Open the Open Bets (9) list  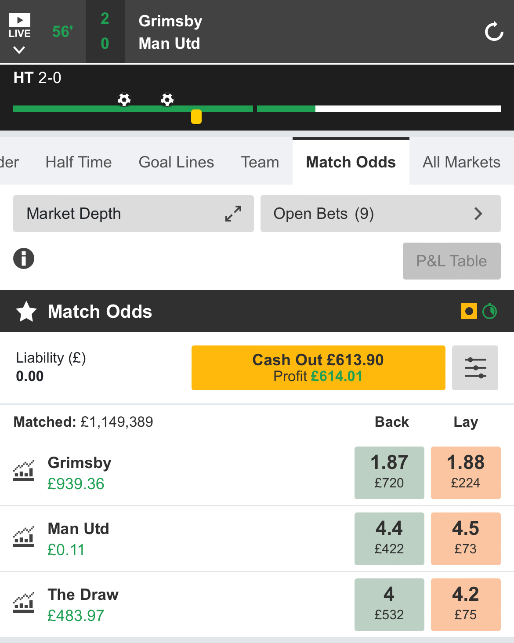(380, 214)
